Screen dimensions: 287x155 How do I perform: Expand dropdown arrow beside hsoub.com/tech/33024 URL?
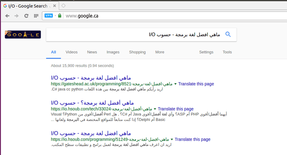[x=155, y=109]
